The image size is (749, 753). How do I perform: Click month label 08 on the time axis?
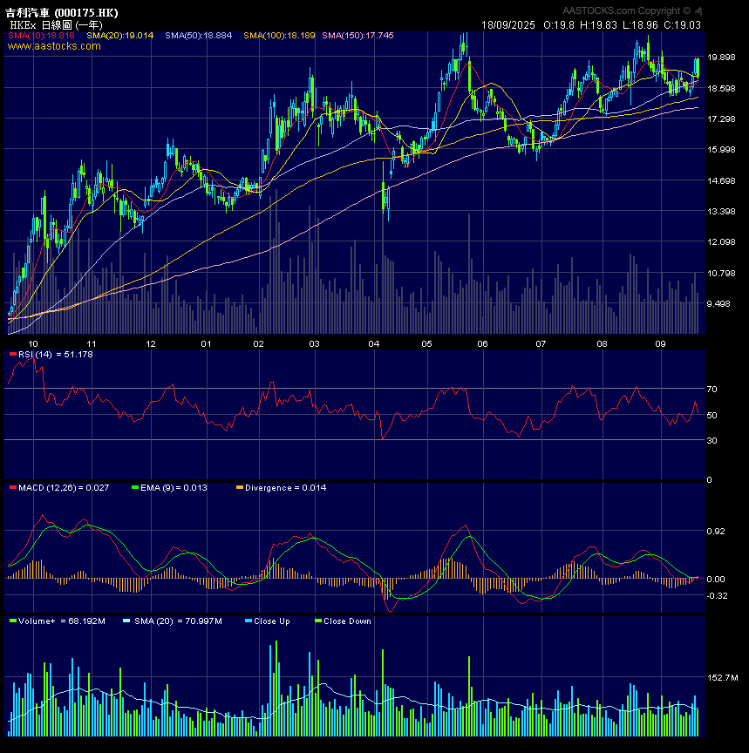(x=602, y=344)
